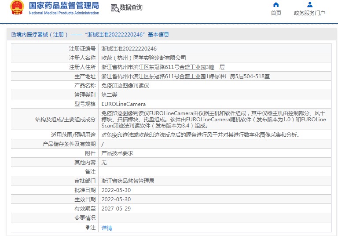This screenshot has width=338, height=236.
Task: Click the product name 免疫印迹图像判读仪
Action: click(125, 85)
